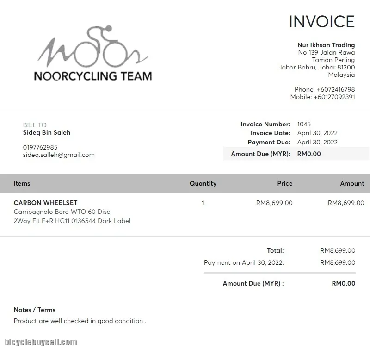
Task: Click the Price column header
Action: point(285,183)
